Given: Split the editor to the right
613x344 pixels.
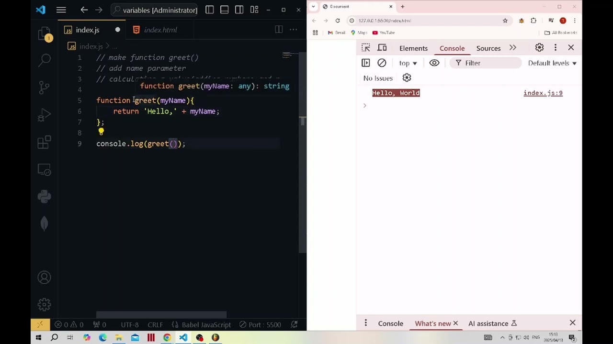Looking at the screenshot, I should [279, 30].
